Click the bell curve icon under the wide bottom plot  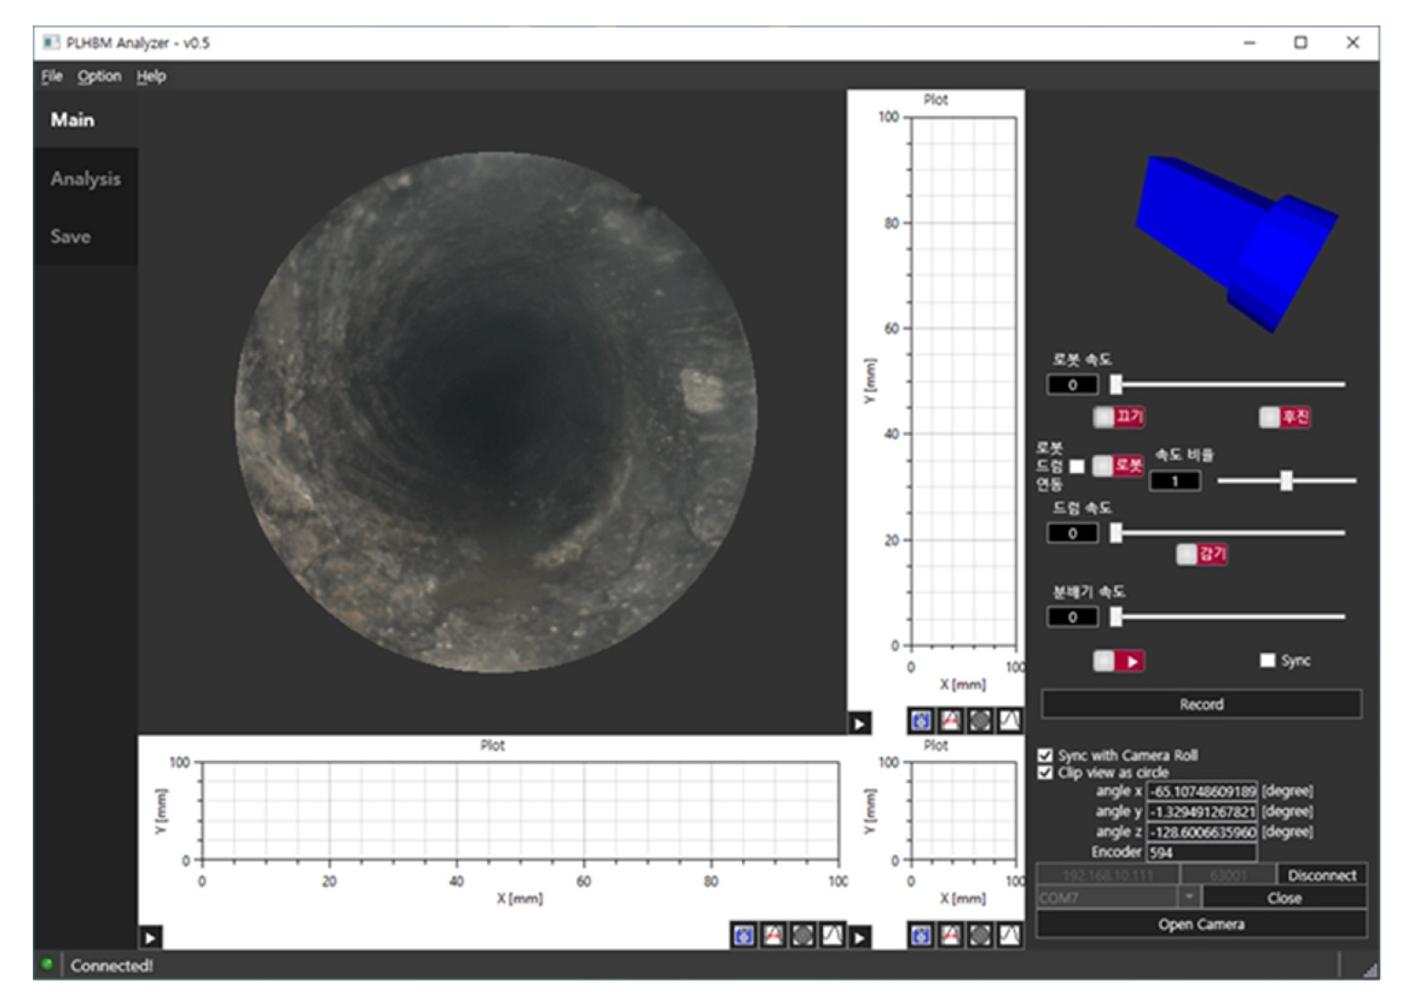click(x=832, y=935)
